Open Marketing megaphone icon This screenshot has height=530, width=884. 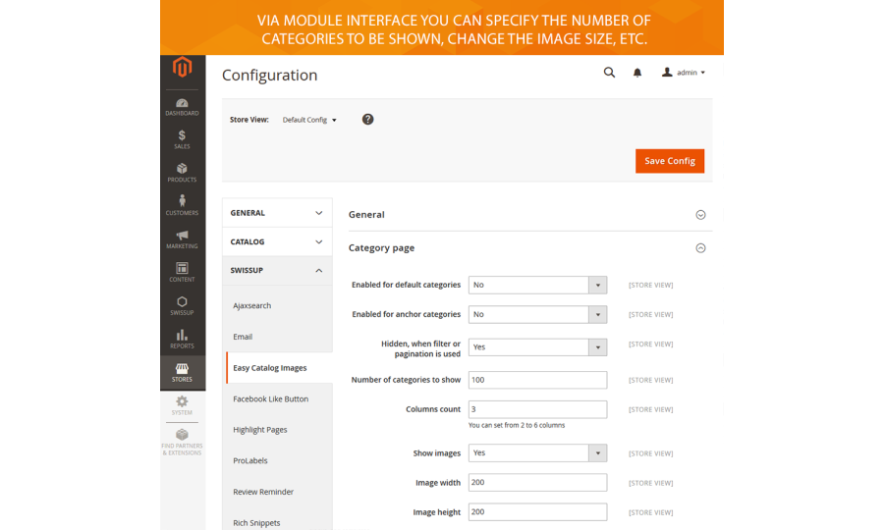(182, 239)
